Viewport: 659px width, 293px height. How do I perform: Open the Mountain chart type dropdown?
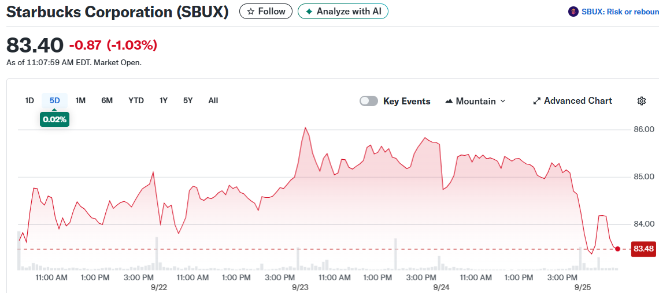tap(475, 101)
